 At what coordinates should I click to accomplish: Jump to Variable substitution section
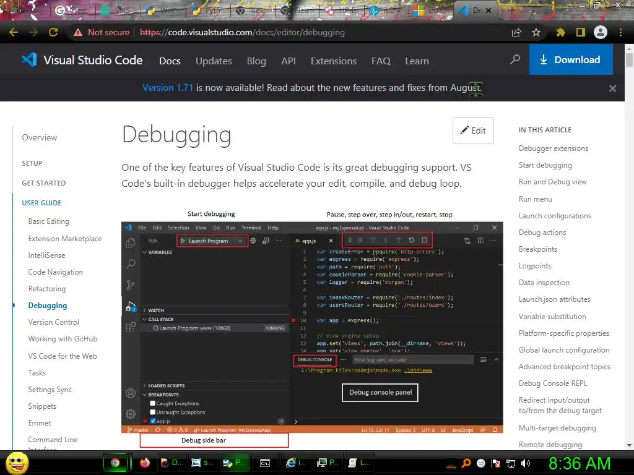pos(552,316)
